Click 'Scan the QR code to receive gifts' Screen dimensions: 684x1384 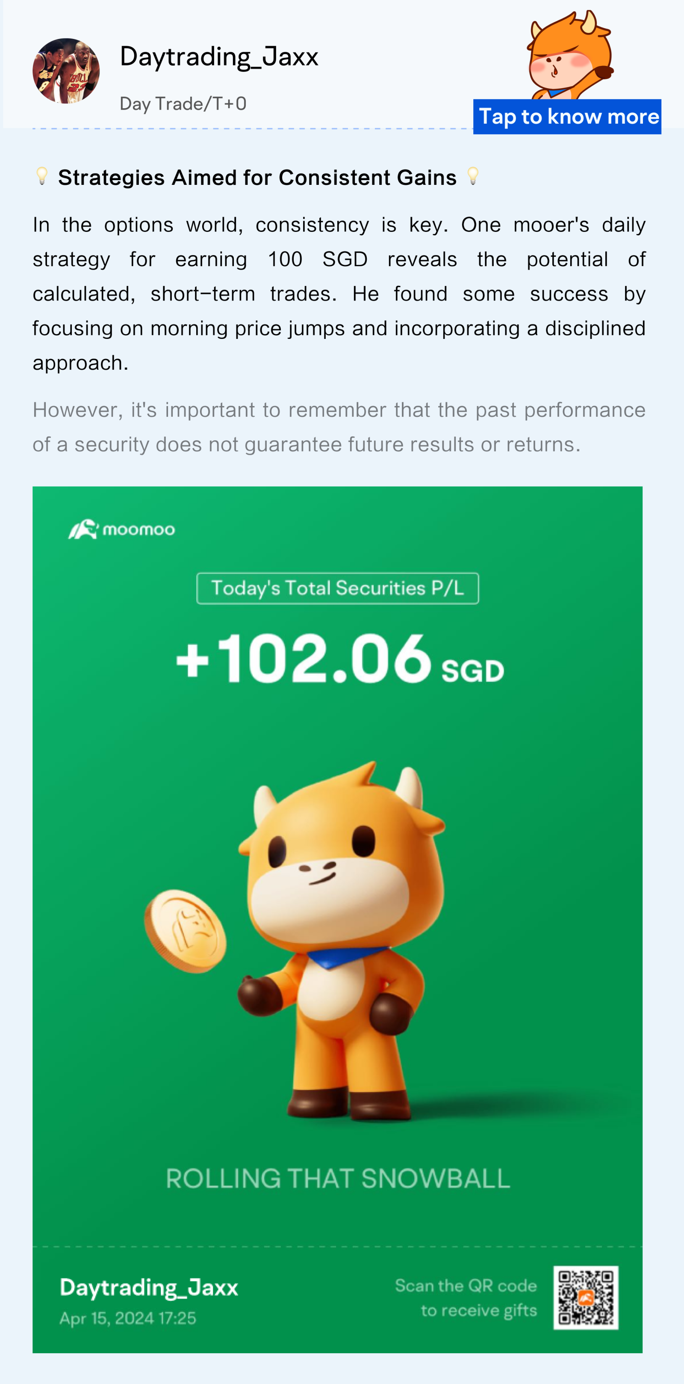click(466, 1298)
